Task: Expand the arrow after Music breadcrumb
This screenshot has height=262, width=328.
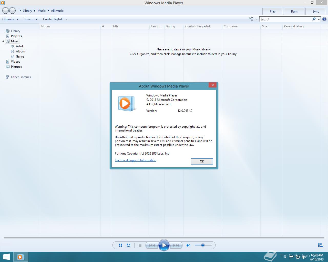Action: coord(48,11)
